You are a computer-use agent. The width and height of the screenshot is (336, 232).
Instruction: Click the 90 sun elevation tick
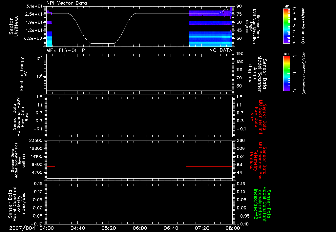(239, 6)
